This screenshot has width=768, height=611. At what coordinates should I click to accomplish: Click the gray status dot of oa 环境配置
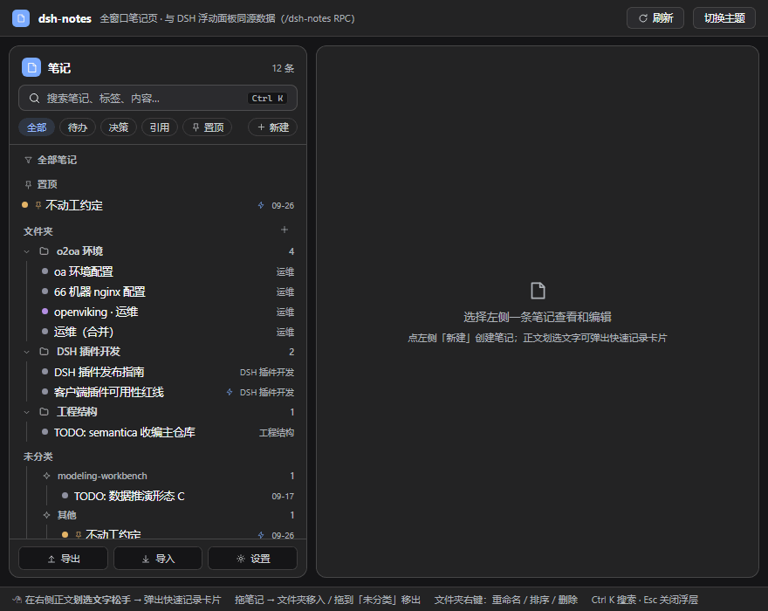[x=45, y=271]
